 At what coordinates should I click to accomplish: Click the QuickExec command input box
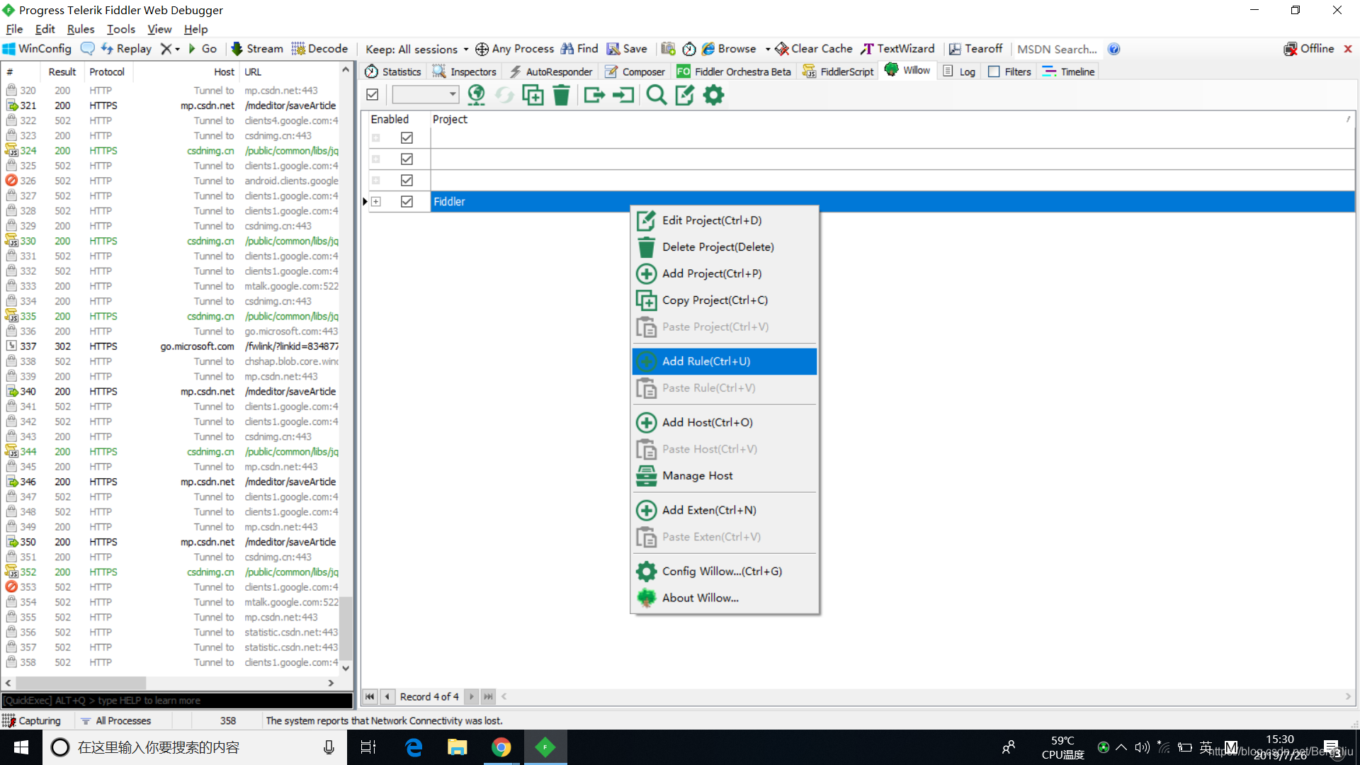pyautogui.click(x=177, y=701)
